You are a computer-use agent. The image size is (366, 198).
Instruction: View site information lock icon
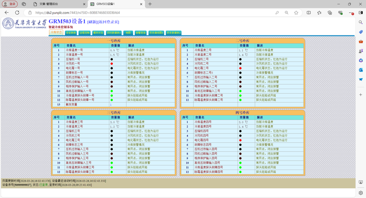30,13
